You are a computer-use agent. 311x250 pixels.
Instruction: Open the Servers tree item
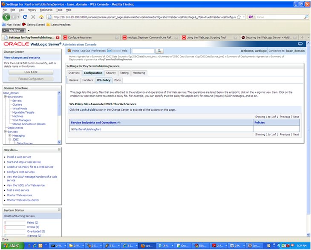pos(17,101)
